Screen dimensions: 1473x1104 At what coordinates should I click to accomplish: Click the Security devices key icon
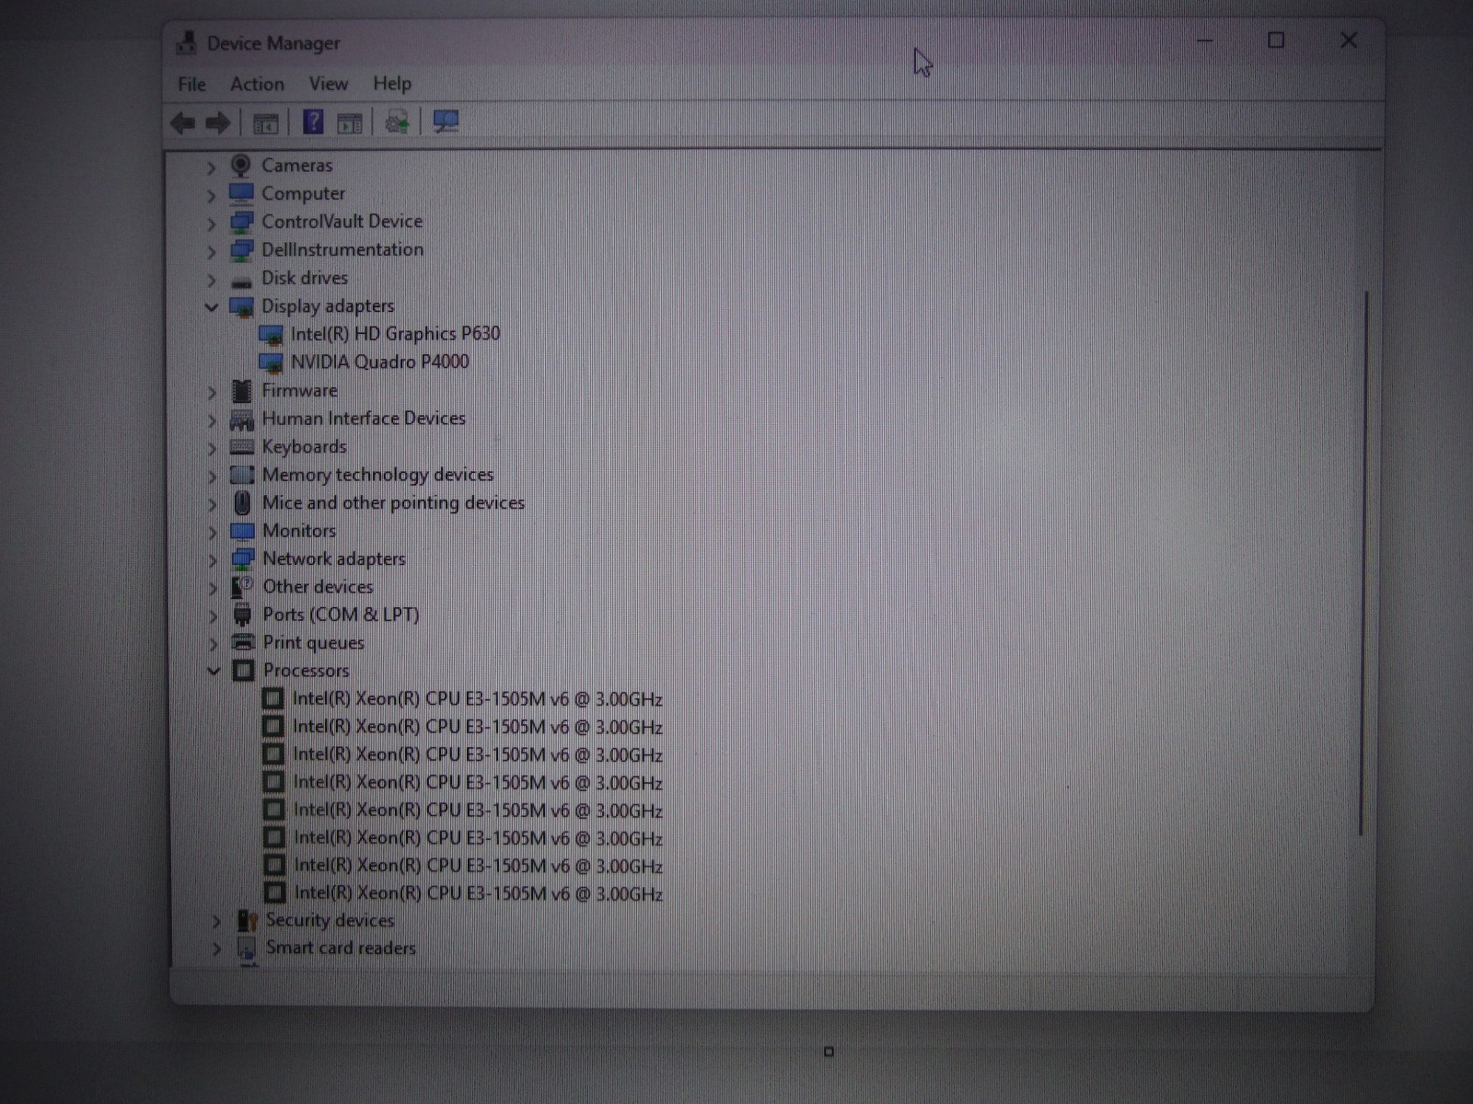[247, 920]
